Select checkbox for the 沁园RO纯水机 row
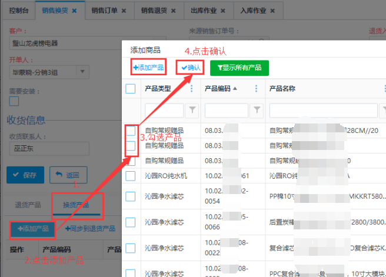 coord(131,175)
